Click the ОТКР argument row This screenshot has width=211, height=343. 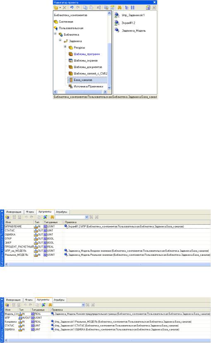(108, 239)
